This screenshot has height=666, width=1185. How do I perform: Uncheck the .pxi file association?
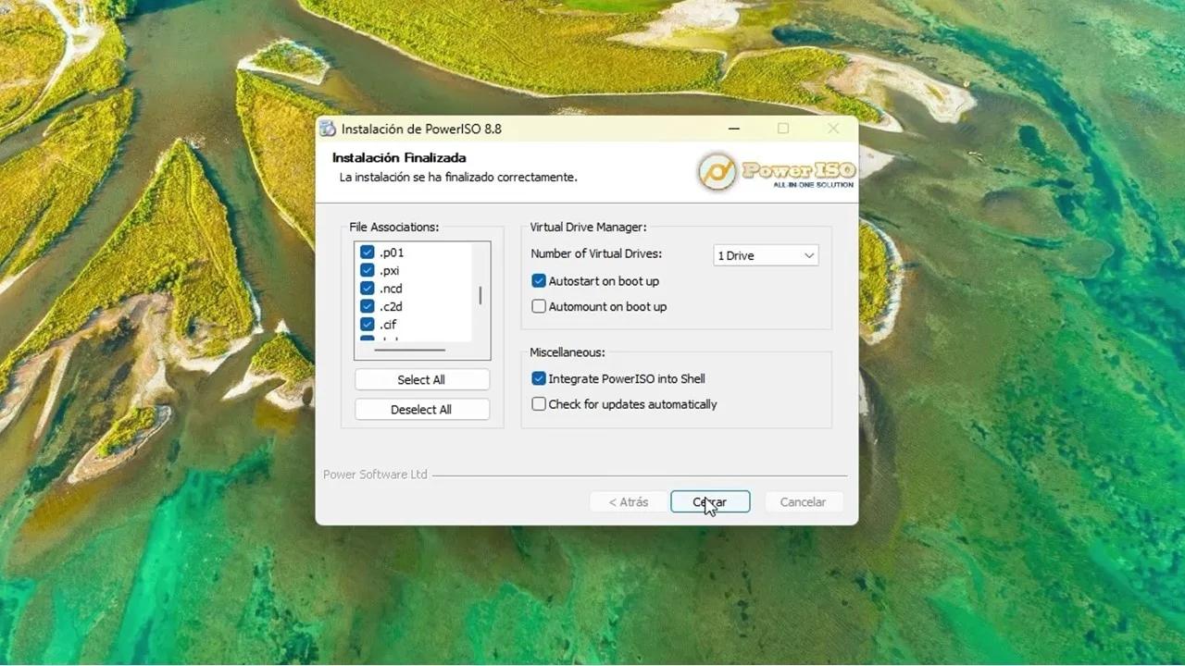[x=367, y=270]
